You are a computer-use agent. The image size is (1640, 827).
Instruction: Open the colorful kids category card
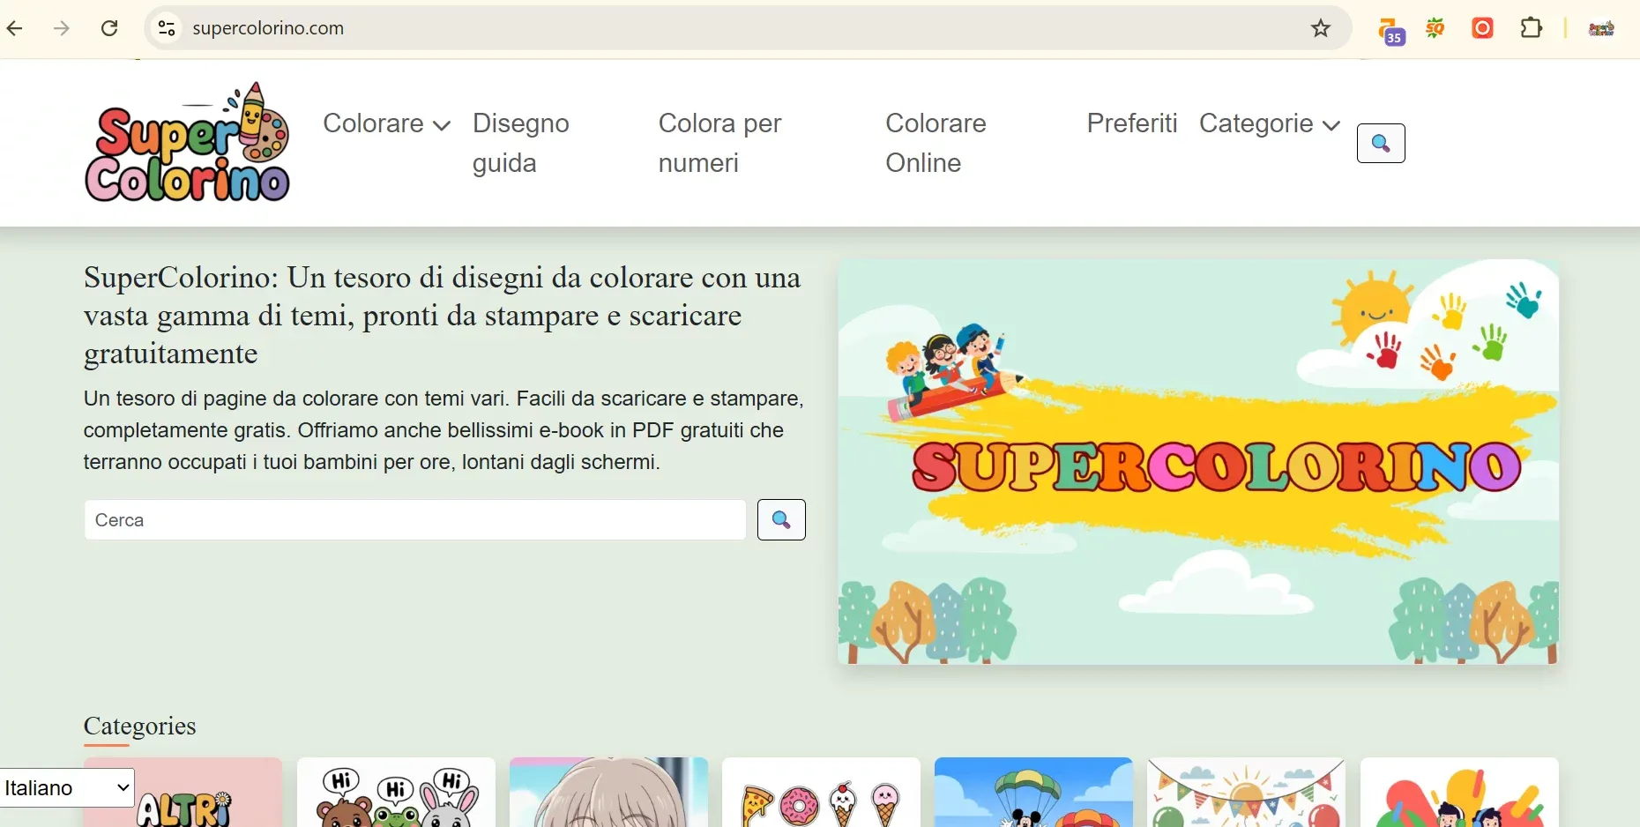click(1459, 792)
